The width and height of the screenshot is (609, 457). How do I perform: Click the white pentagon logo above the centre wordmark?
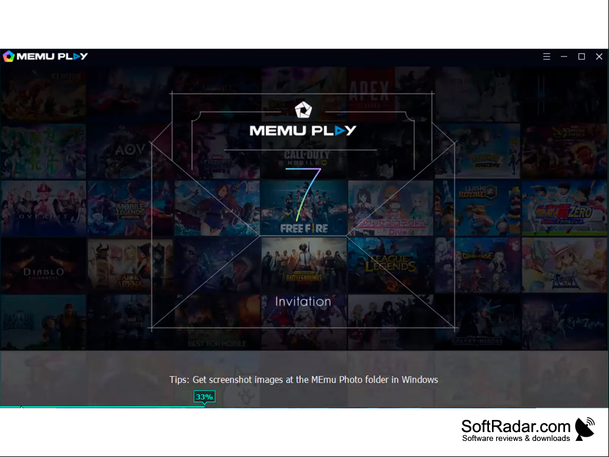tap(303, 109)
